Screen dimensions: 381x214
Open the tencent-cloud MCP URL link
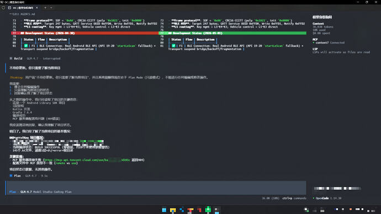coord(87,160)
